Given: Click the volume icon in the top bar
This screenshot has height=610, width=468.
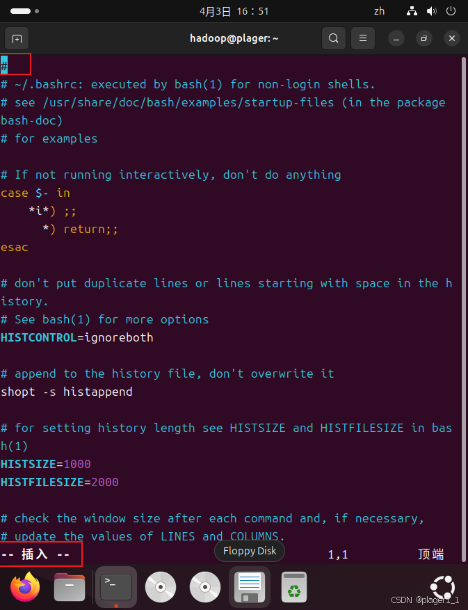Looking at the screenshot, I should click(x=431, y=11).
